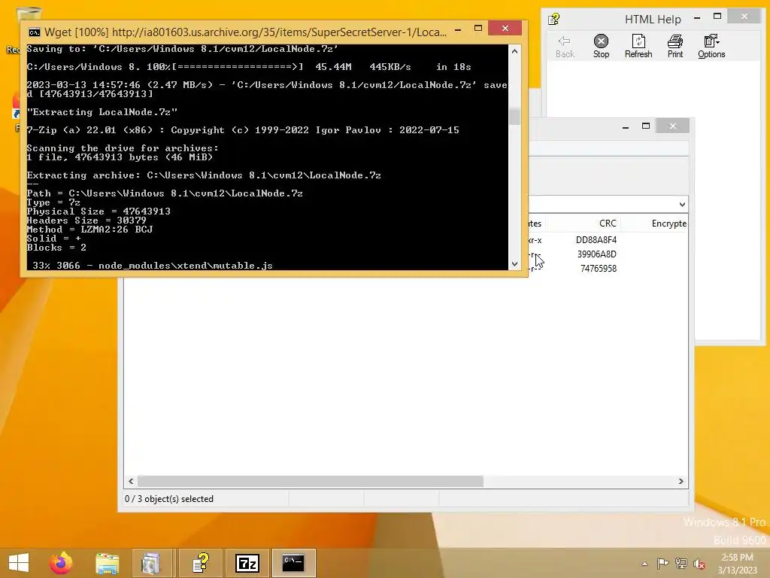Close the Wget console window
The image size is (770, 578).
click(x=505, y=29)
